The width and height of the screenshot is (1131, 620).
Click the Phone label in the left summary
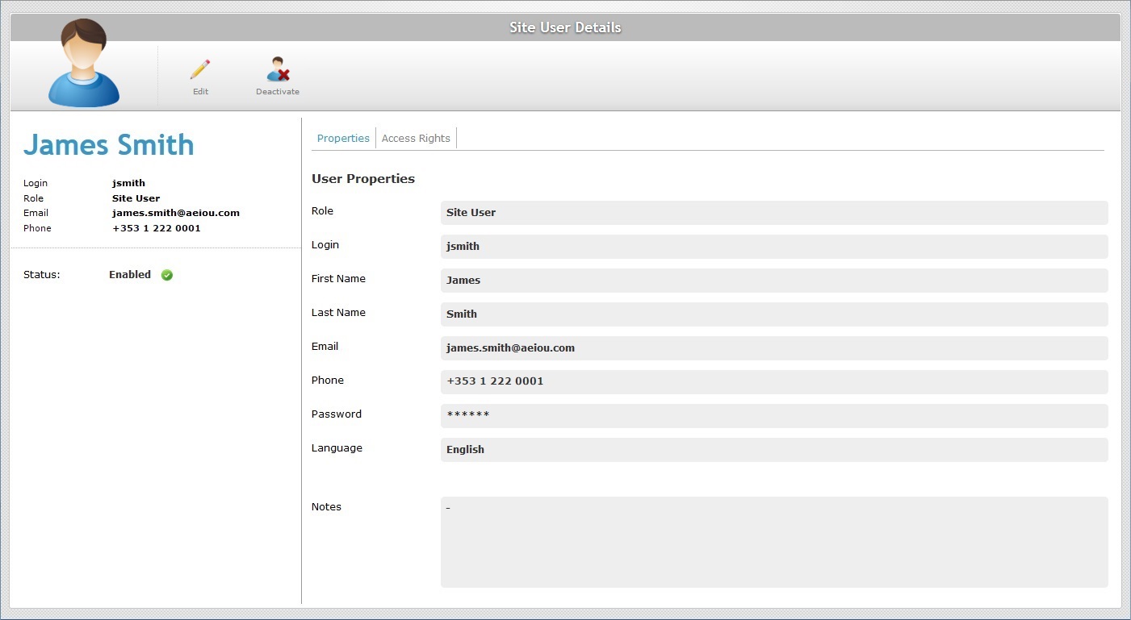point(37,228)
